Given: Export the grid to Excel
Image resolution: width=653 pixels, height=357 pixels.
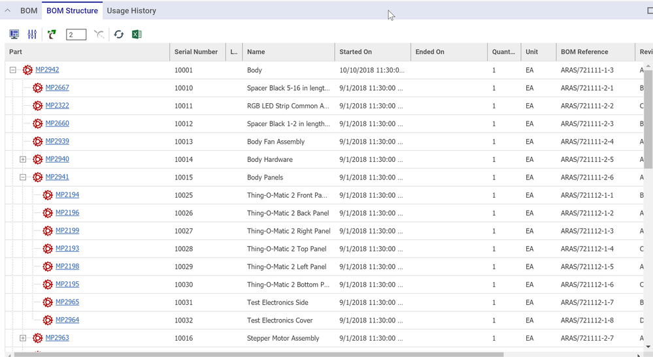Looking at the screenshot, I should point(137,35).
